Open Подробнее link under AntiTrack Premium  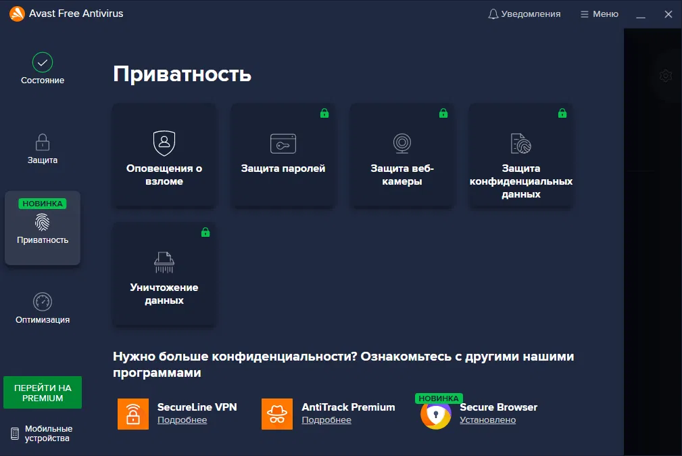[326, 420]
